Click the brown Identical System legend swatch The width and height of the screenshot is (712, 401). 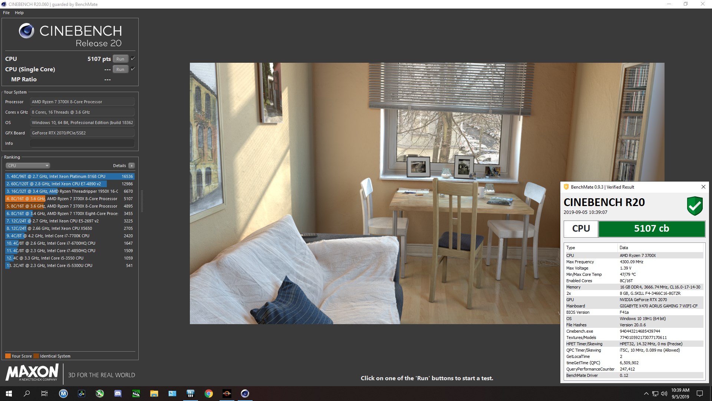pyautogui.click(x=36, y=356)
